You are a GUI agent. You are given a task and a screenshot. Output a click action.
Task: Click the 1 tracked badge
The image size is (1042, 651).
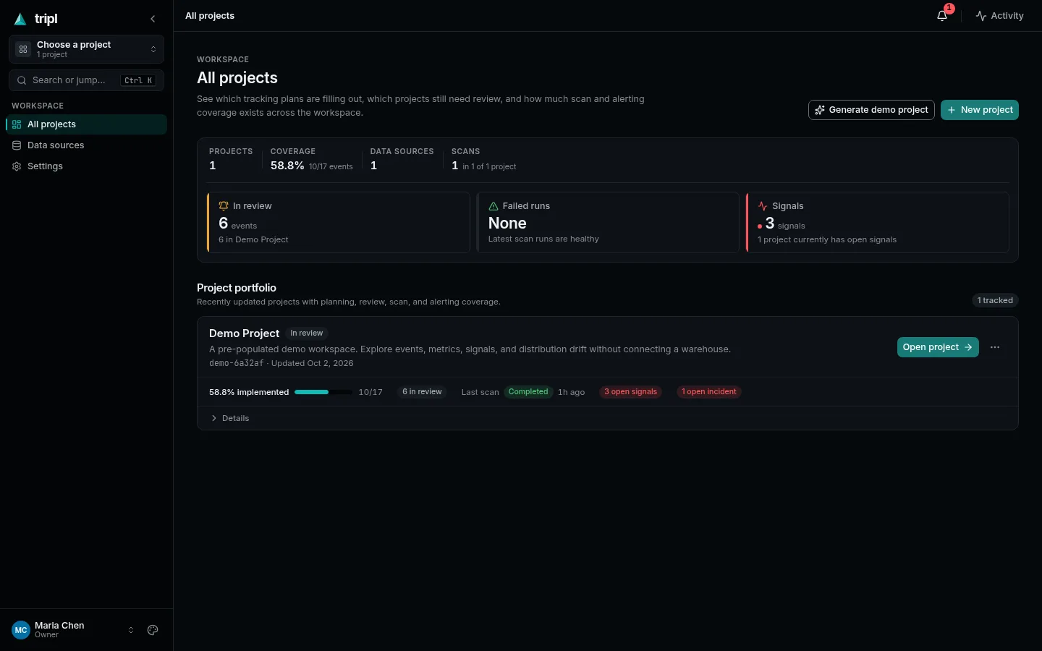(x=995, y=300)
